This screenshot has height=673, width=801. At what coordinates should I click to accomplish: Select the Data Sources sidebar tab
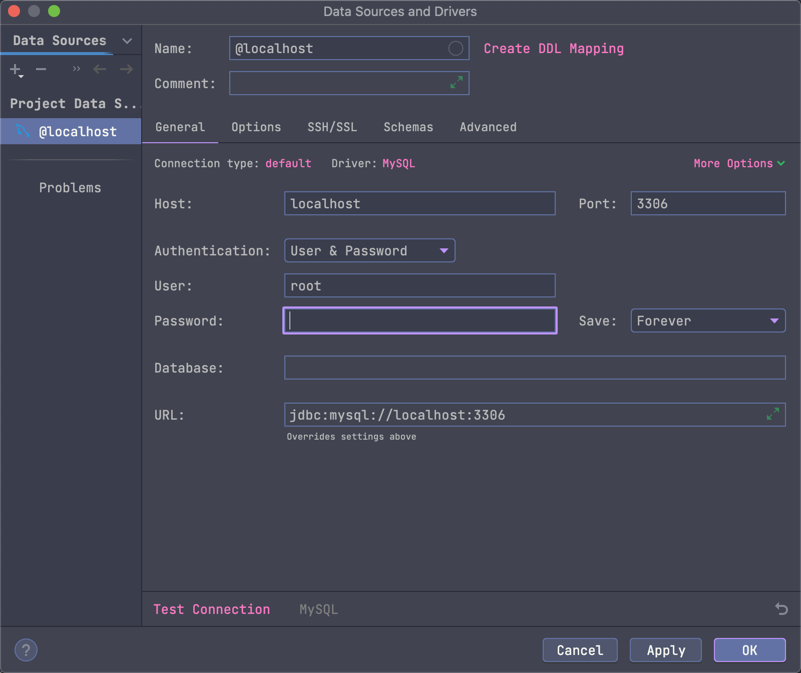pos(60,41)
